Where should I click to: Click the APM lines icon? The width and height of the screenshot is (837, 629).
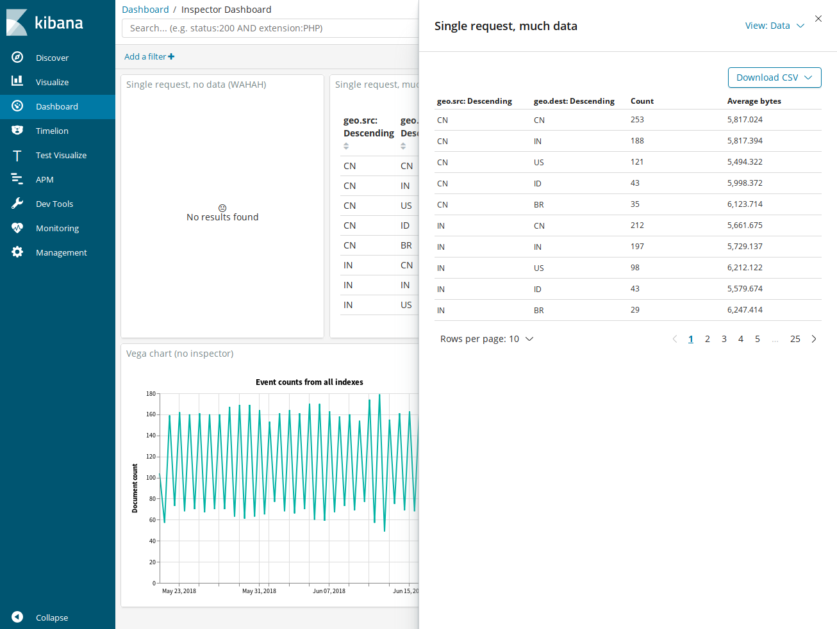point(17,179)
